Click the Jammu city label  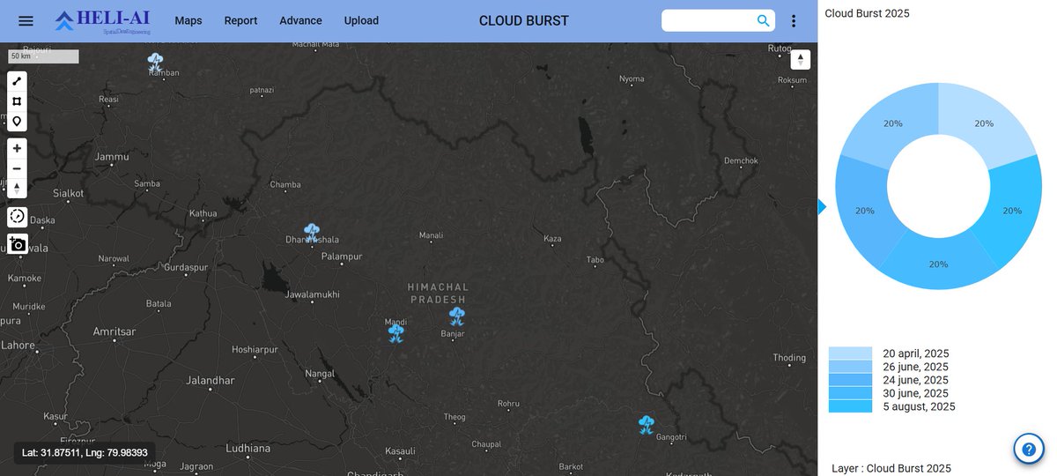click(x=112, y=157)
